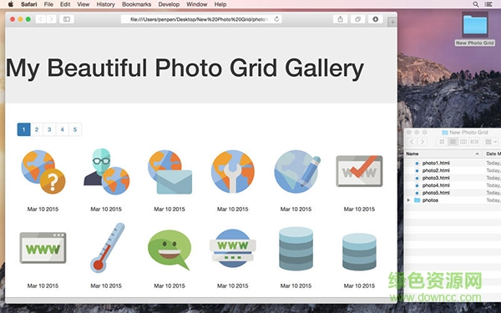Screen dimensions: 501x313
Task: Open the short database cylinder photo
Action: pos(359,252)
